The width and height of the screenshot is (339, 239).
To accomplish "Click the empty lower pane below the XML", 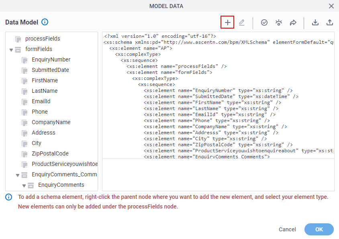I will [218, 175].
